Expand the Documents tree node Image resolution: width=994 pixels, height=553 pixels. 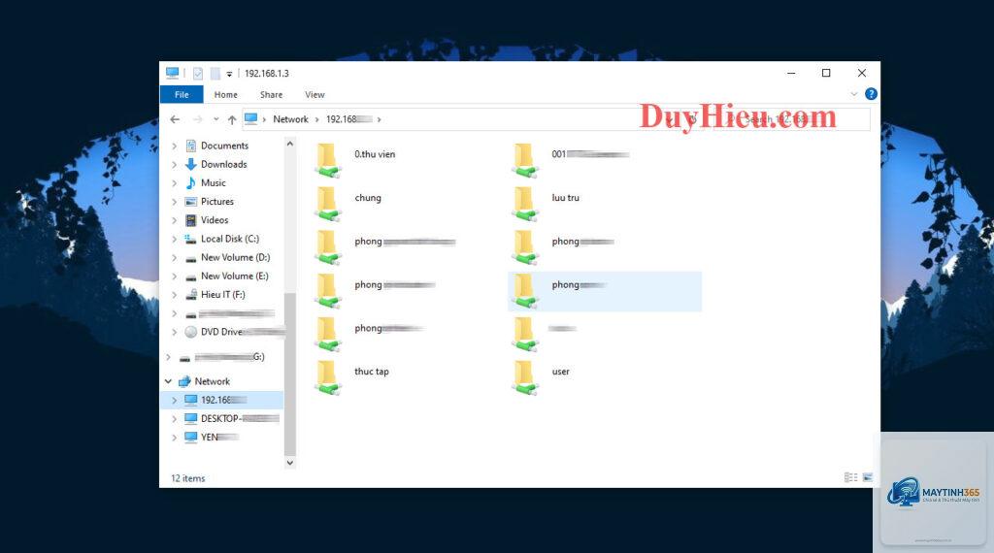(x=175, y=146)
